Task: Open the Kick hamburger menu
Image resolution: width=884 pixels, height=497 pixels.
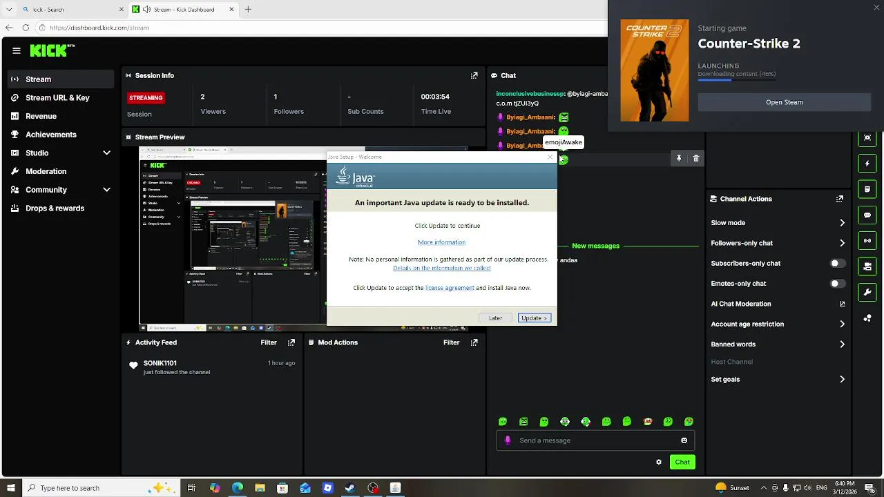Action: pos(16,50)
